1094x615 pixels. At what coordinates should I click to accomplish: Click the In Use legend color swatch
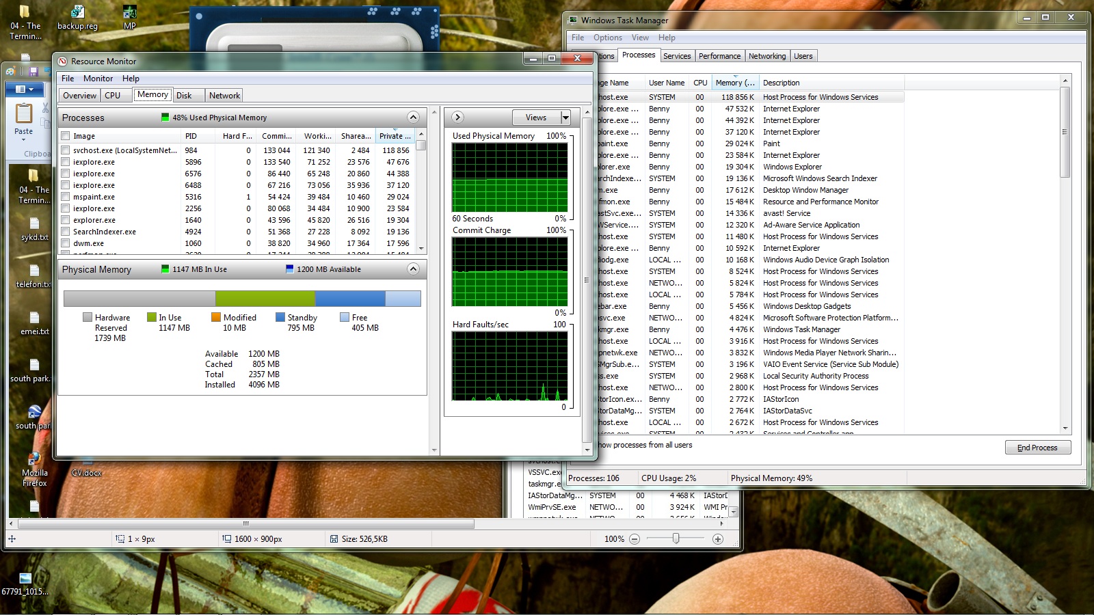pyautogui.click(x=152, y=317)
